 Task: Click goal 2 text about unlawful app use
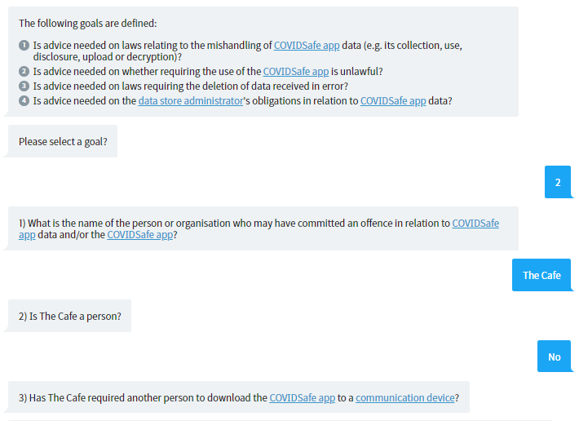[x=208, y=71]
